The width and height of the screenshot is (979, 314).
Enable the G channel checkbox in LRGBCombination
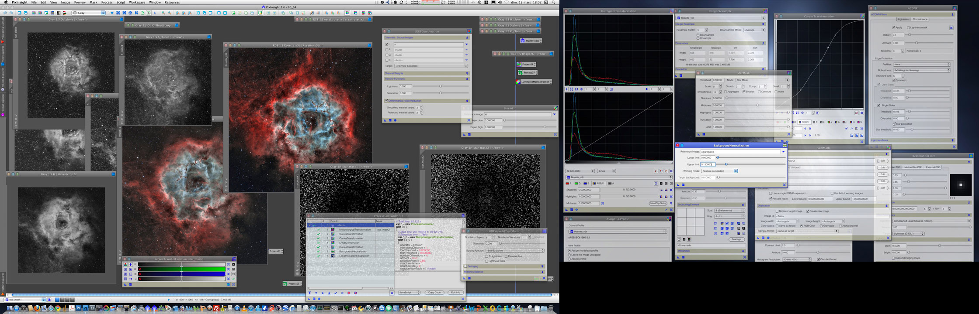pos(387,55)
